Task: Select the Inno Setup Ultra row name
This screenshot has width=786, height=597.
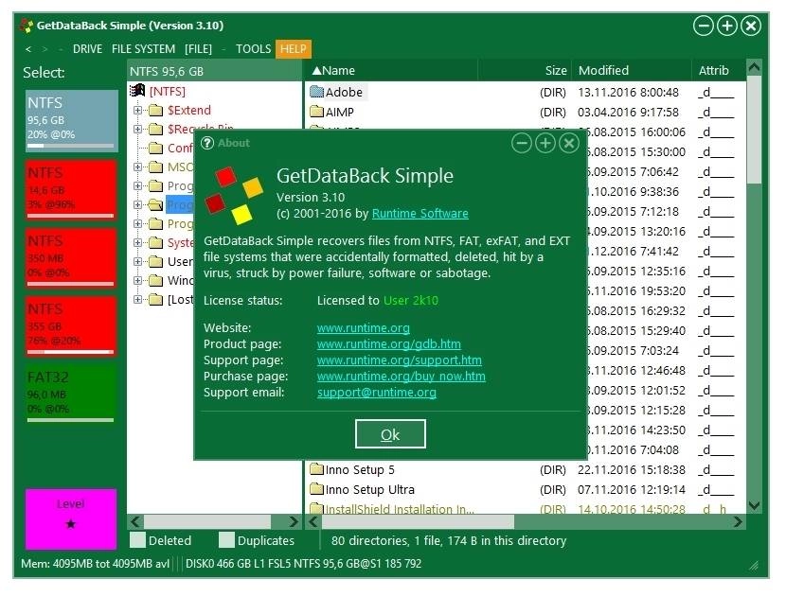Action: [370, 489]
